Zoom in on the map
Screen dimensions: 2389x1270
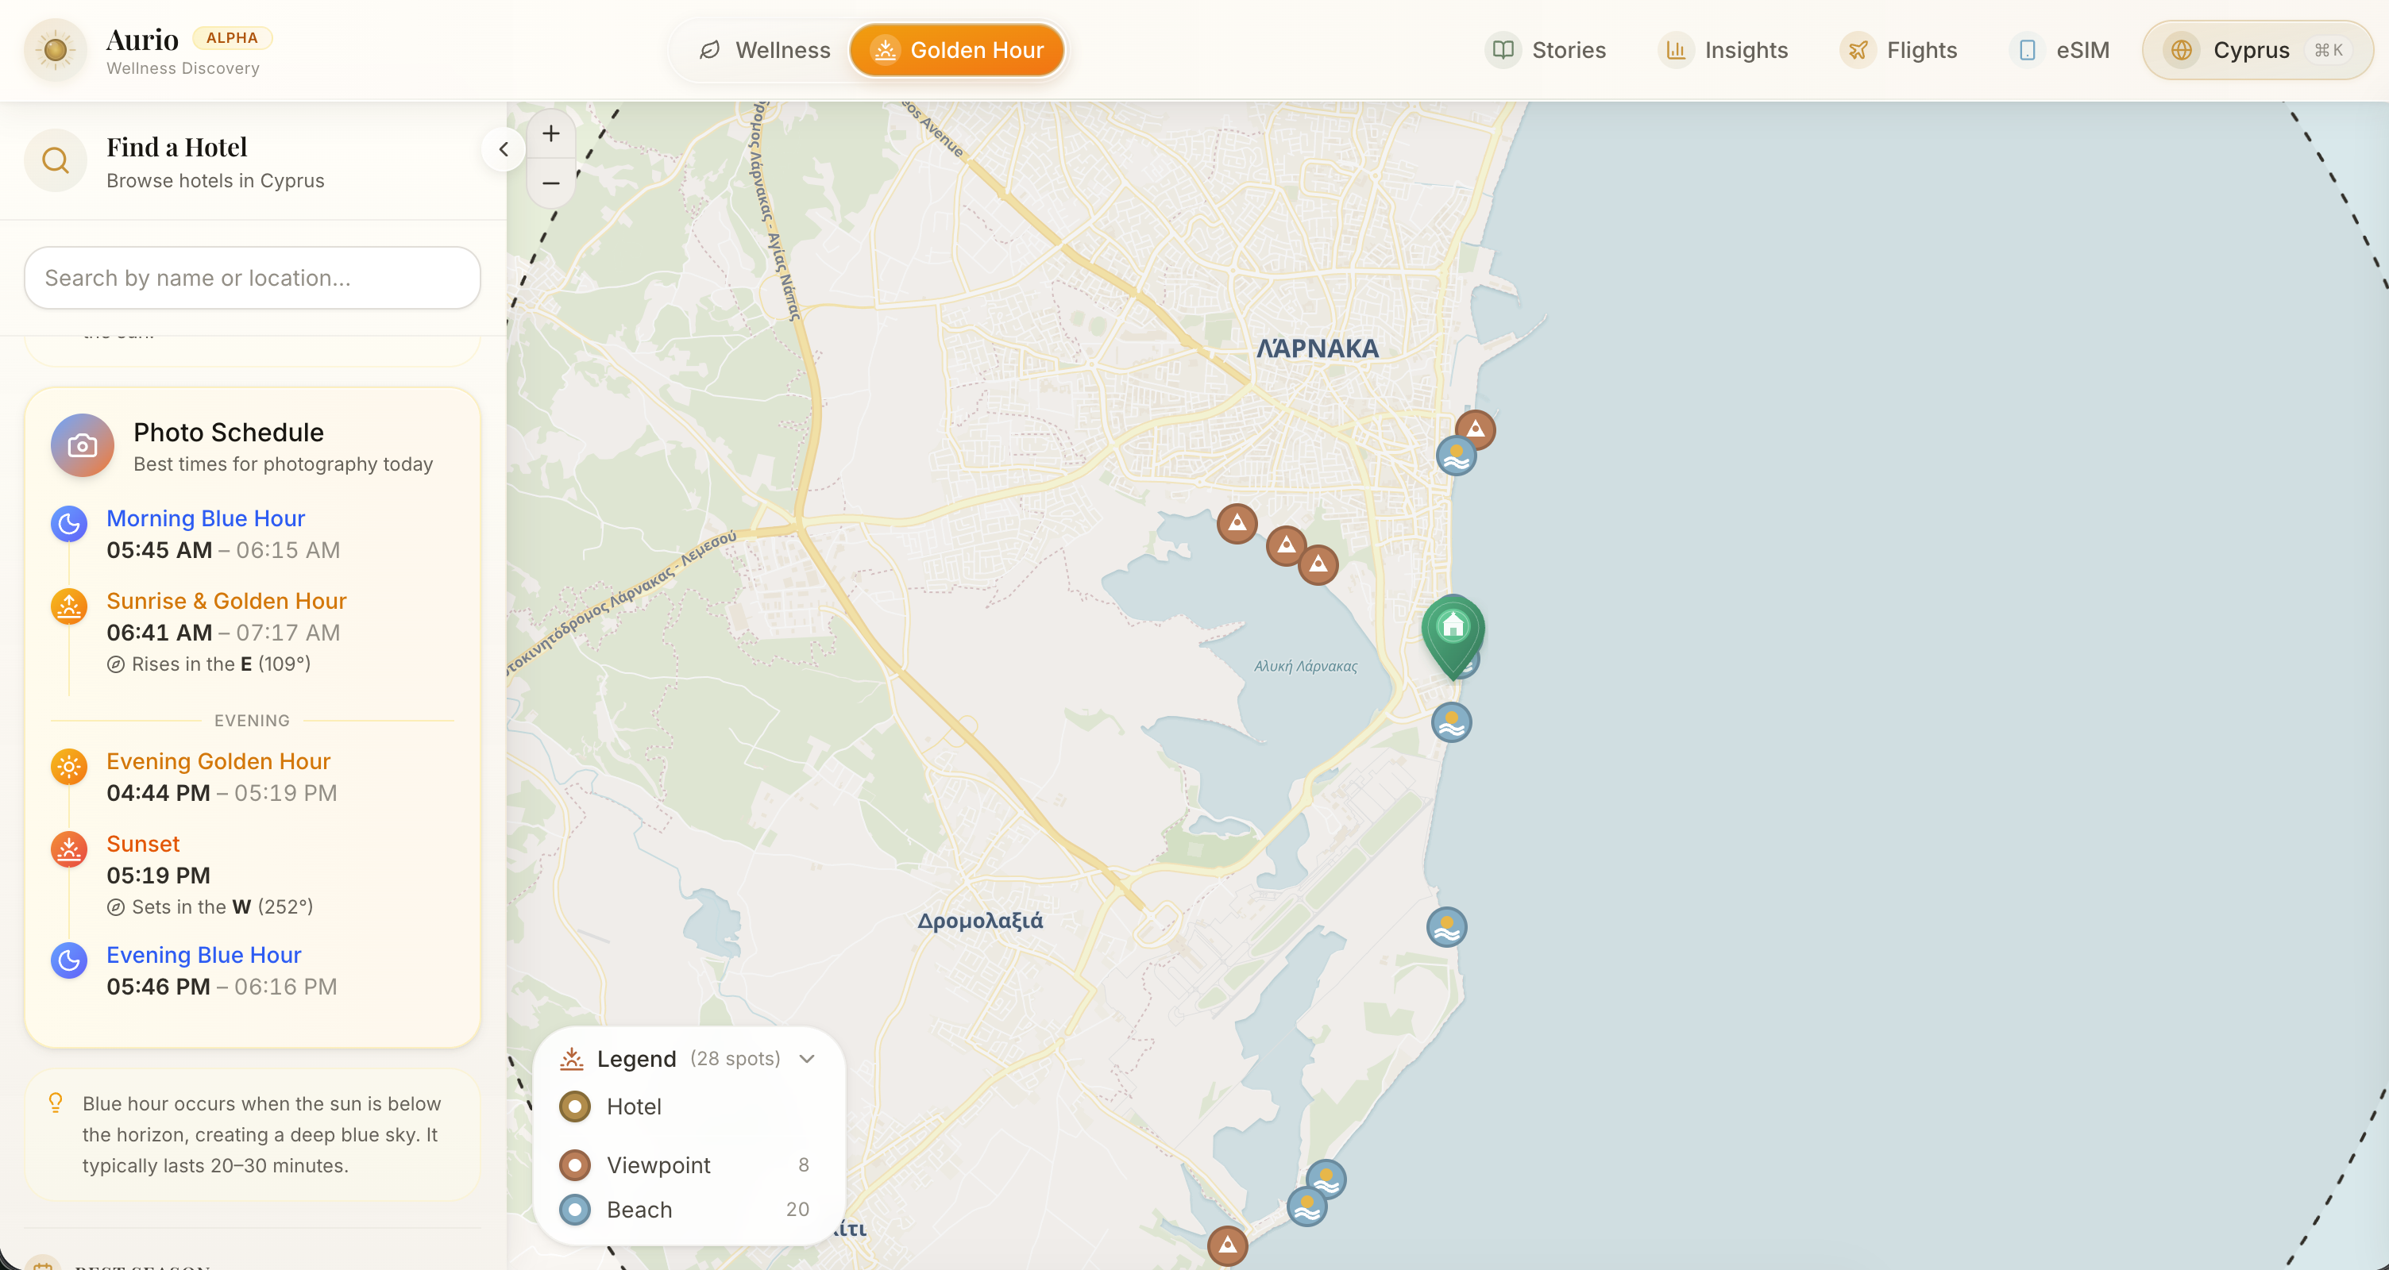(551, 133)
